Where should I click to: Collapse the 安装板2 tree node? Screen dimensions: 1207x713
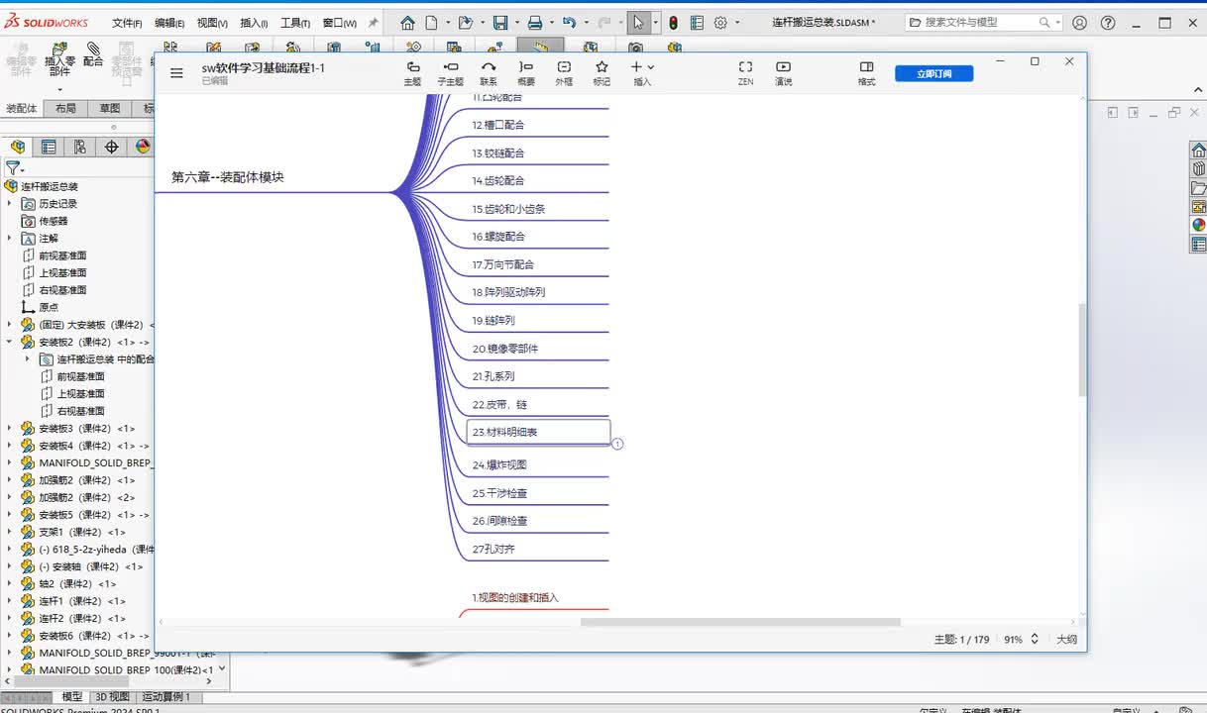[x=10, y=342]
